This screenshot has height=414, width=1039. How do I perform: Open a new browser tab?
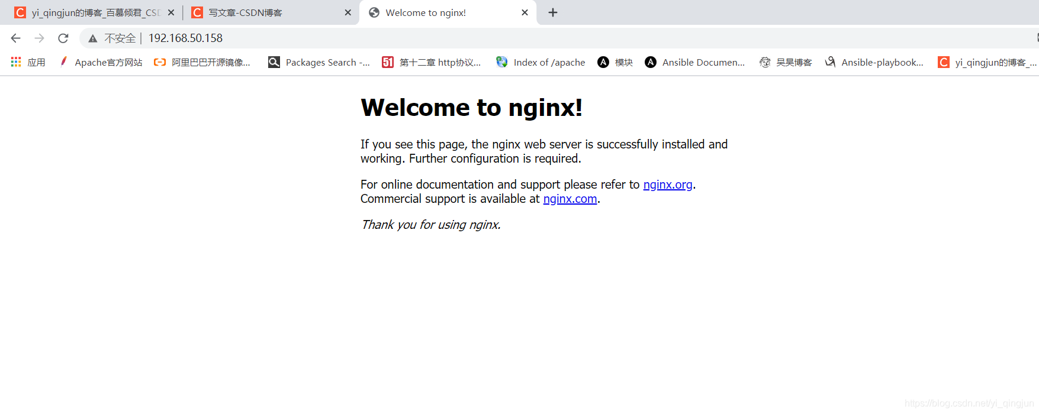(x=553, y=12)
